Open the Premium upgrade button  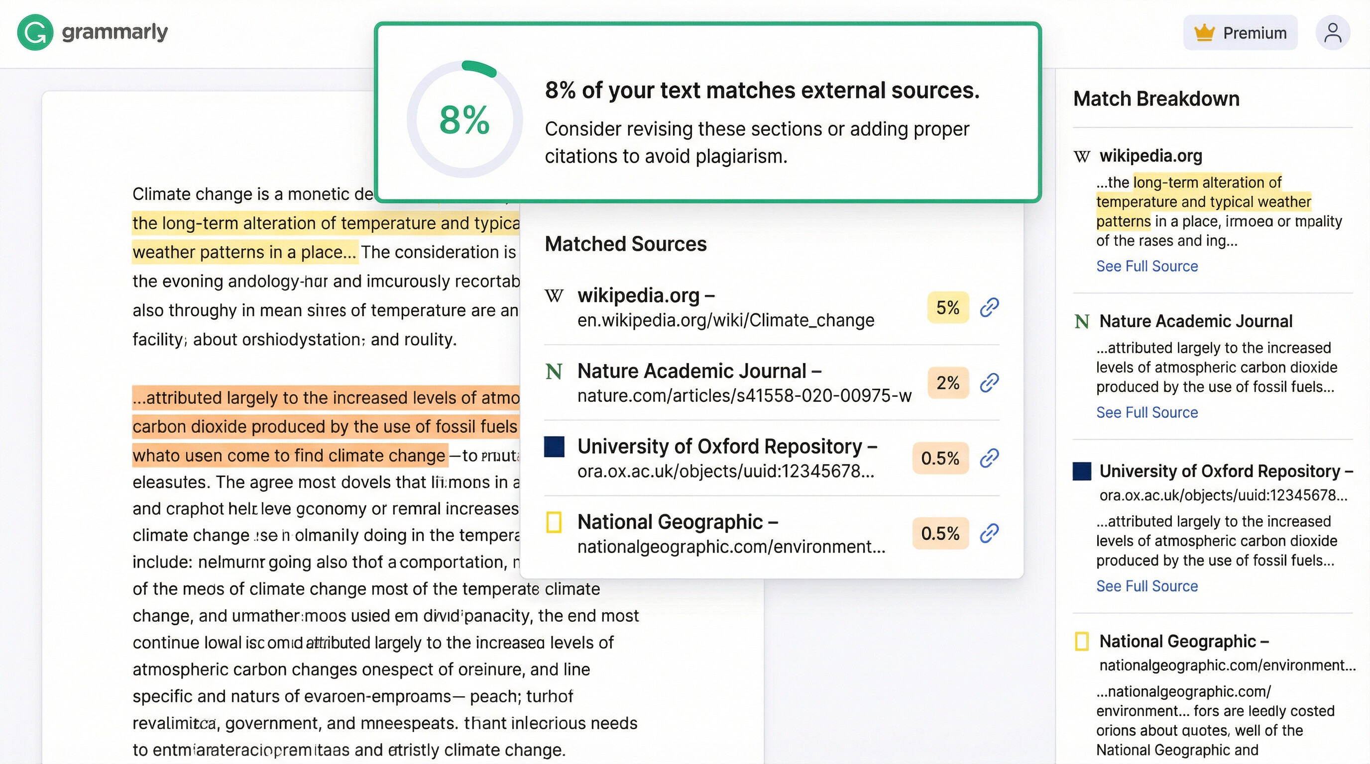(1240, 32)
